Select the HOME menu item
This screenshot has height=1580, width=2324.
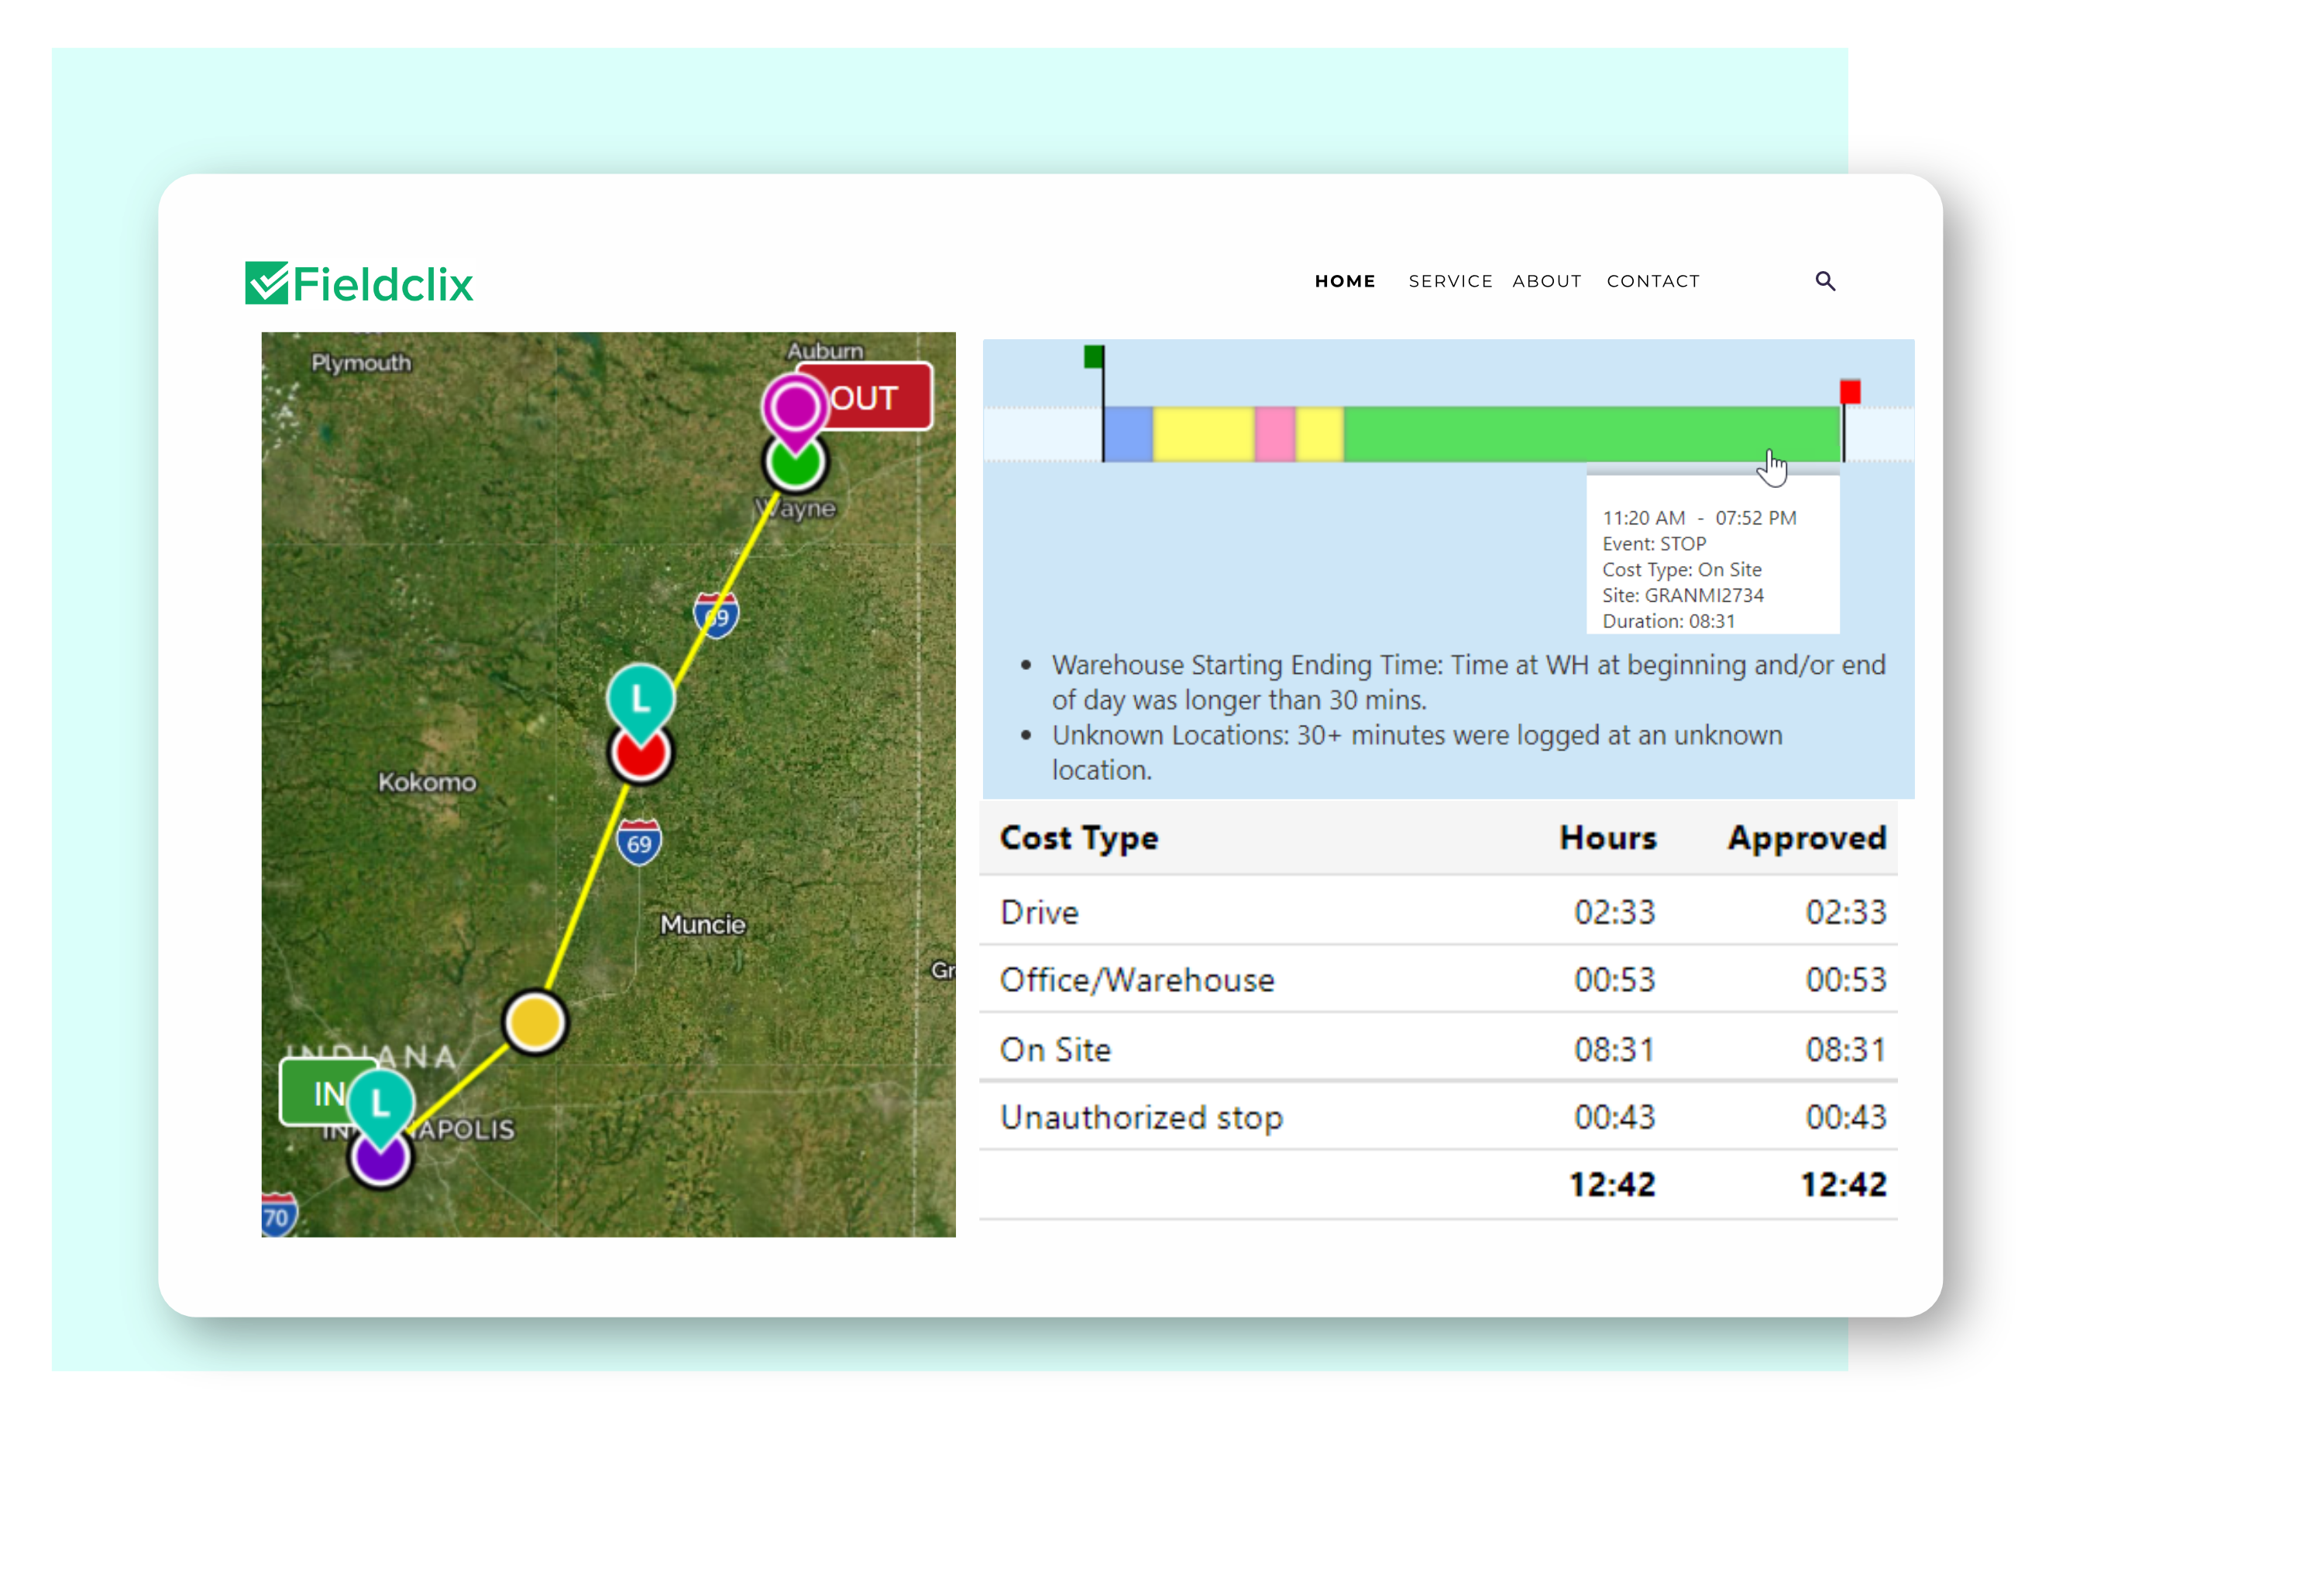[x=1345, y=281]
